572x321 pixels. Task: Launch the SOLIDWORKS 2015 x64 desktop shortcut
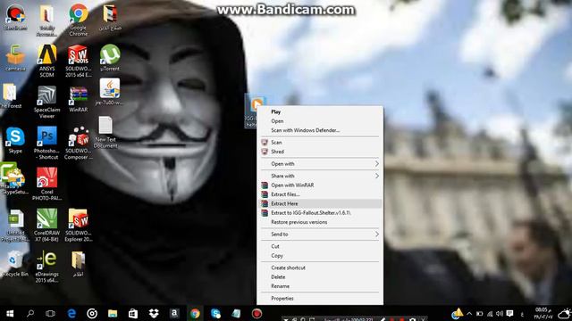tap(79, 61)
